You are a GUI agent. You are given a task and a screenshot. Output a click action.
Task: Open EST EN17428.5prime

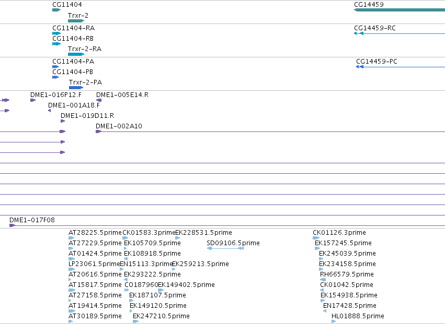(350, 306)
